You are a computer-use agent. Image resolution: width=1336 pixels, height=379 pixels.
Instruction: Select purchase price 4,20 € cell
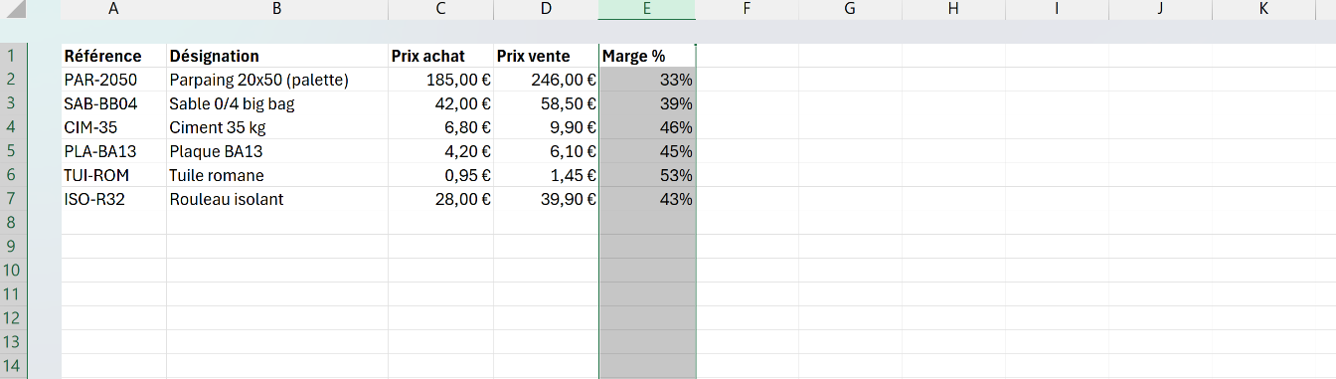[440, 151]
